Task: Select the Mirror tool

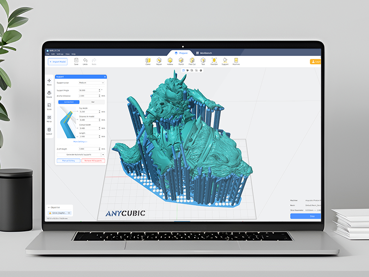Action: click(49, 119)
